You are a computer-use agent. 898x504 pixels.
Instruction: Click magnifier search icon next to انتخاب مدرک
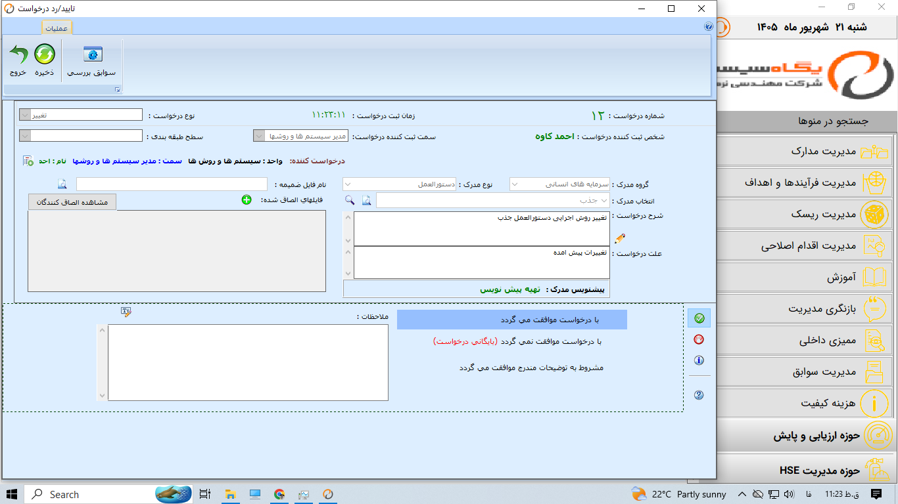[x=350, y=200]
